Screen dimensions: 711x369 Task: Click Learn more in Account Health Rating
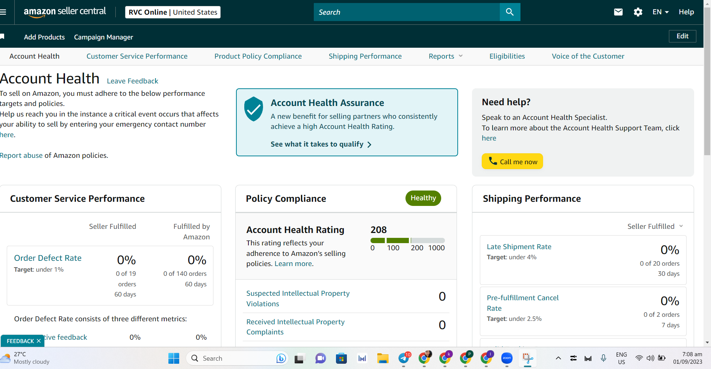[x=293, y=264]
